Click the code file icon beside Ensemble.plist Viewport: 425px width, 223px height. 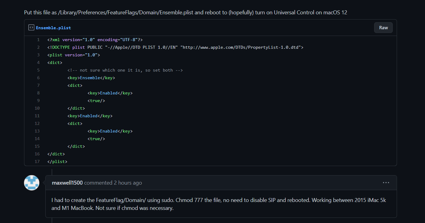(x=31, y=28)
